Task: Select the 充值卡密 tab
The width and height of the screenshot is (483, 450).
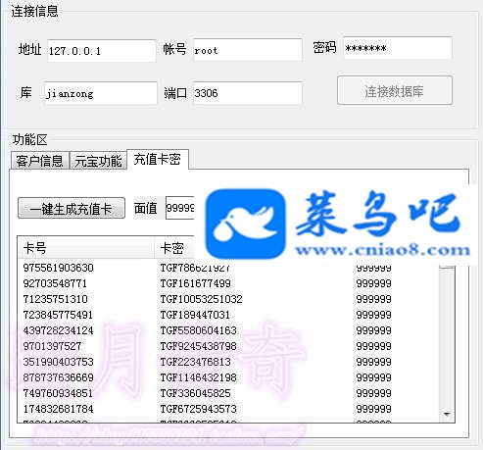Action: 158,159
